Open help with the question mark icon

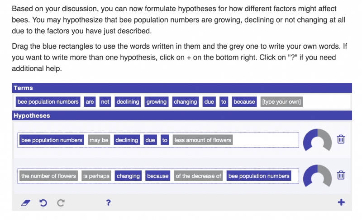click(x=109, y=203)
